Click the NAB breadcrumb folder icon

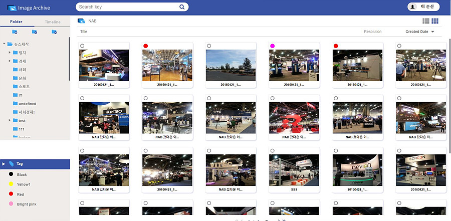pyautogui.click(x=81, y=21)
